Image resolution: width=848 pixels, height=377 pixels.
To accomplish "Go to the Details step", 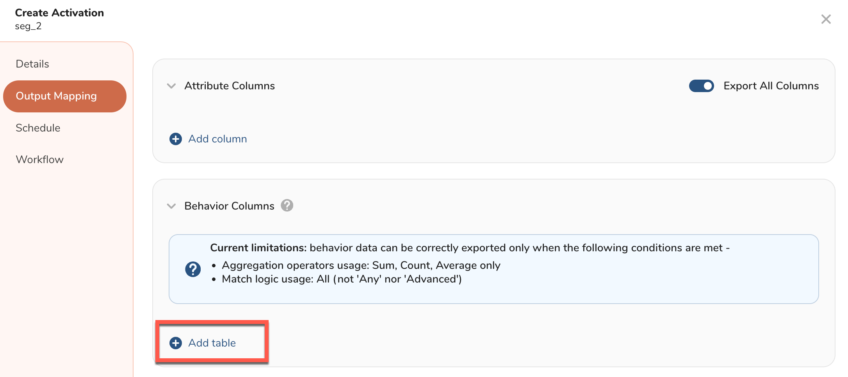I will pos(32,64).
